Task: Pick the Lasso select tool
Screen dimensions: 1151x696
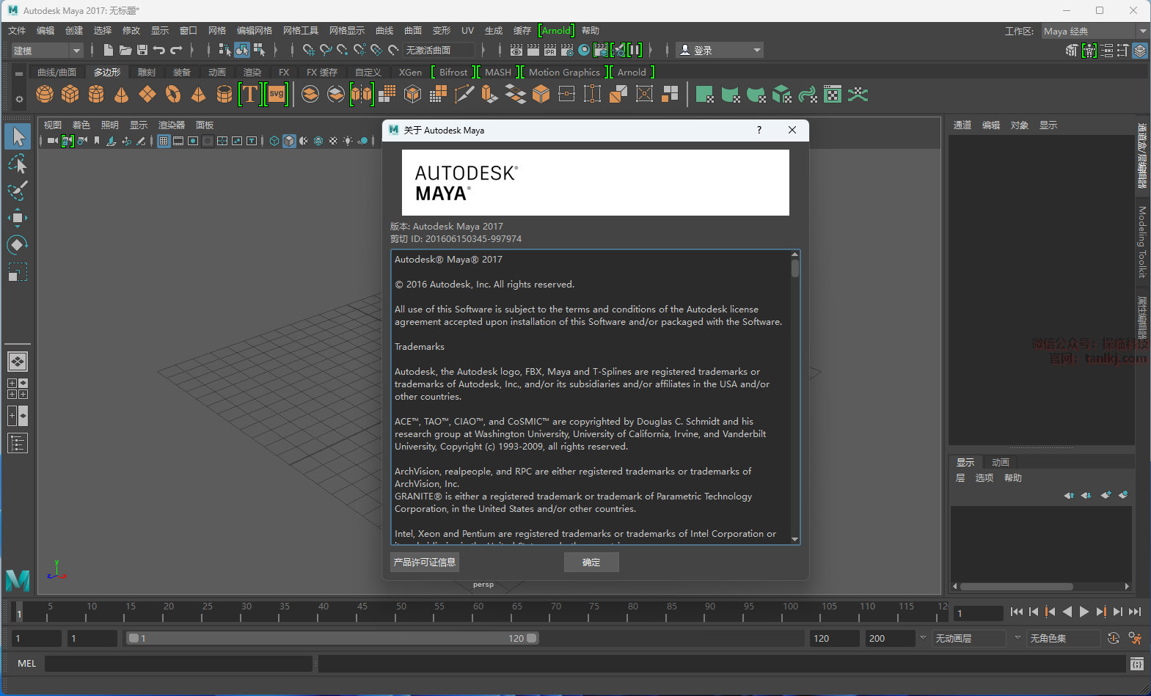Action: click(18, 164)
